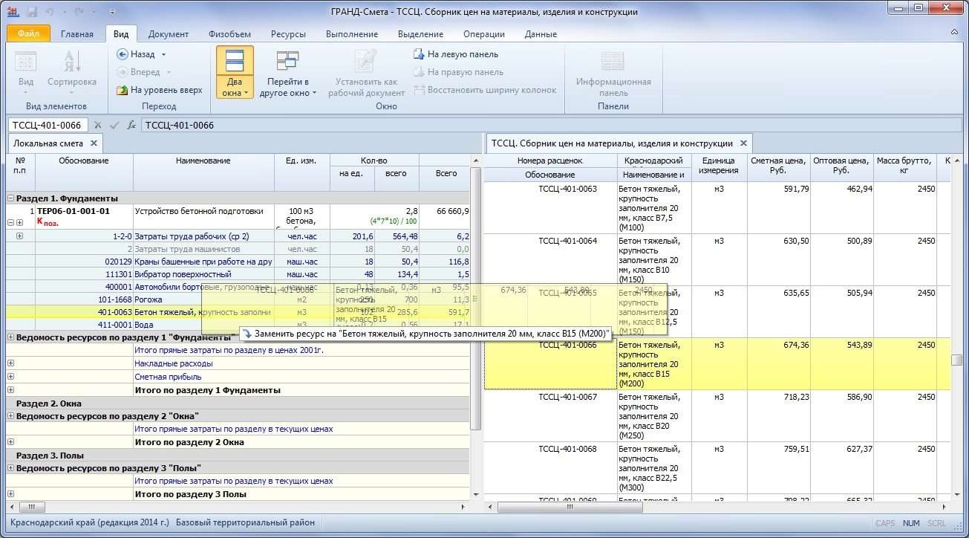This screenshot has height=538, width=969.
Task: Click the Redo icon in quick access toolbar
Action: [x=79, y=12]
